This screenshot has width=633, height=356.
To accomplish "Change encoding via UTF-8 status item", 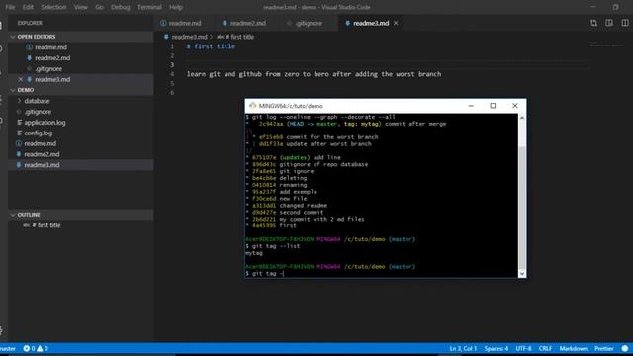I will 523,348.
